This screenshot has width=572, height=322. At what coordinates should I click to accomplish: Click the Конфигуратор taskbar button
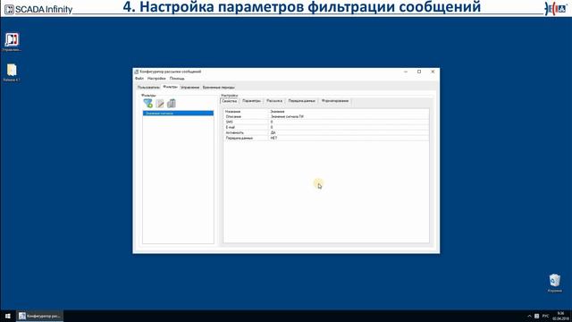39,316
